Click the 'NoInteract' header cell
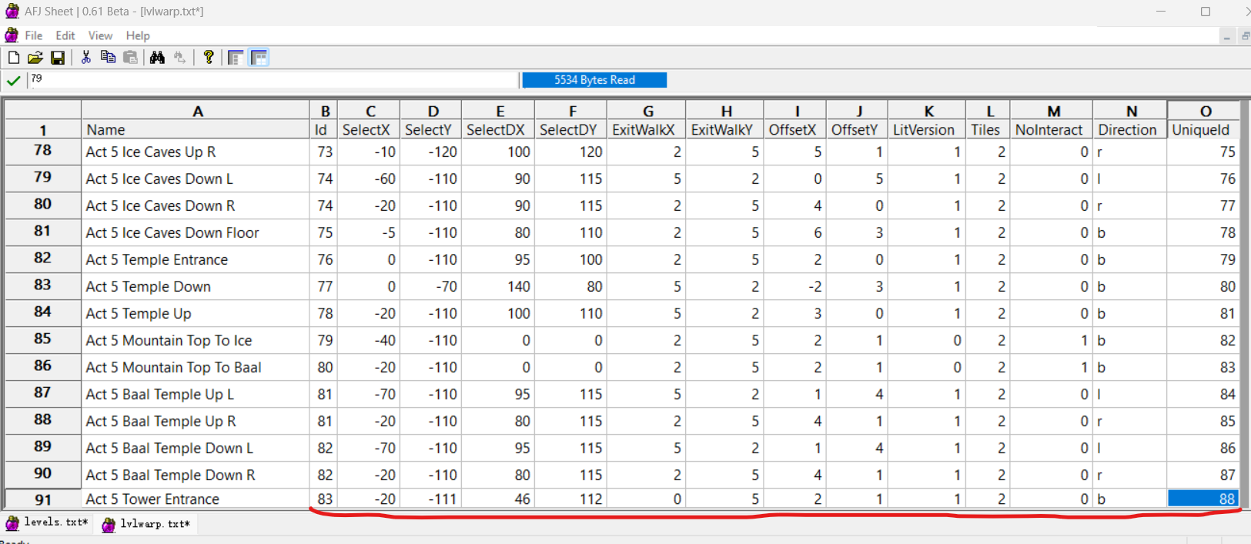This screenshot has height=544, width=1251. [1051, 129]
